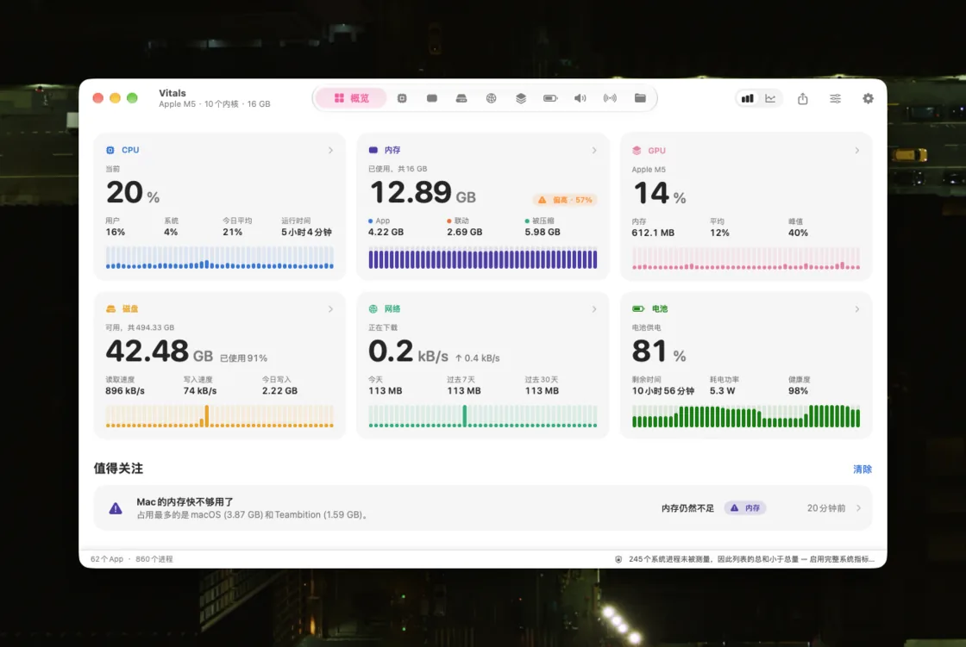Expand the 磁盘 card chevron
The width and height of the screenshot is (966, 647).
tap(331, 309)
